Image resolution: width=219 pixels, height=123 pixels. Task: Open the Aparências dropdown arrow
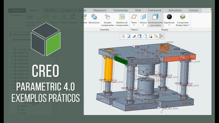[x=169, y=25]
